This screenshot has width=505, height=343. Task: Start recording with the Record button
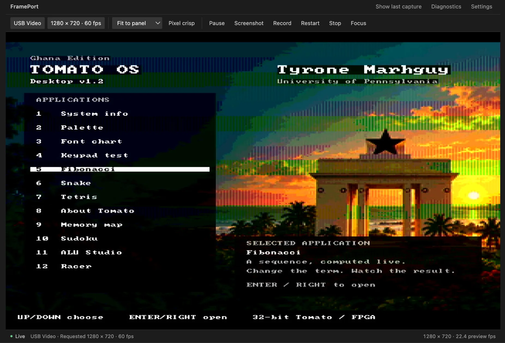[x=282, y=23]
